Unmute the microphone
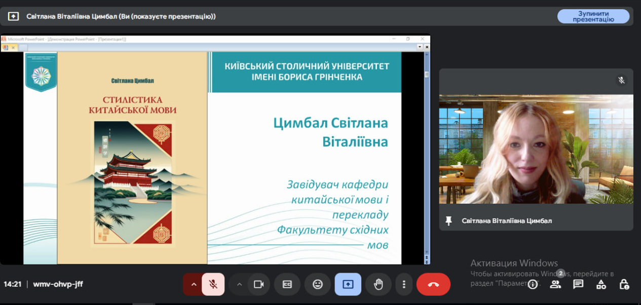 click(213, 284)
